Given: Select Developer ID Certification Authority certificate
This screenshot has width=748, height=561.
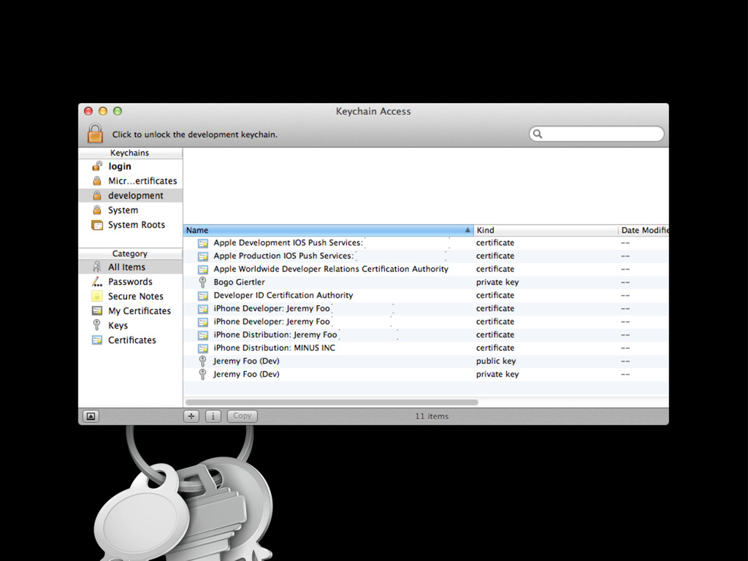Looking at the screenshot, I should pyautogui.click(x=426, y=295).
